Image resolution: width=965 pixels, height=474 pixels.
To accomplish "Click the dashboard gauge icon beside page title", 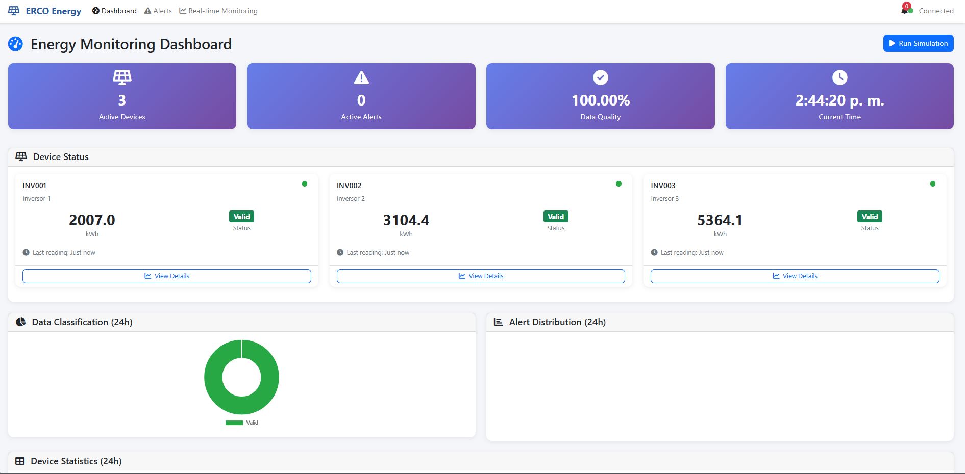I will click(15, 44).
